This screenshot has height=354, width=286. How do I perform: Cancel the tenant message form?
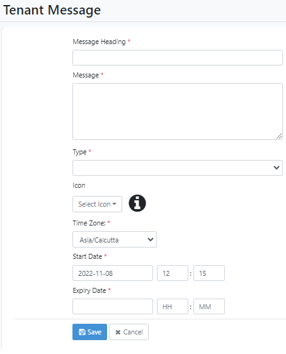129,332
